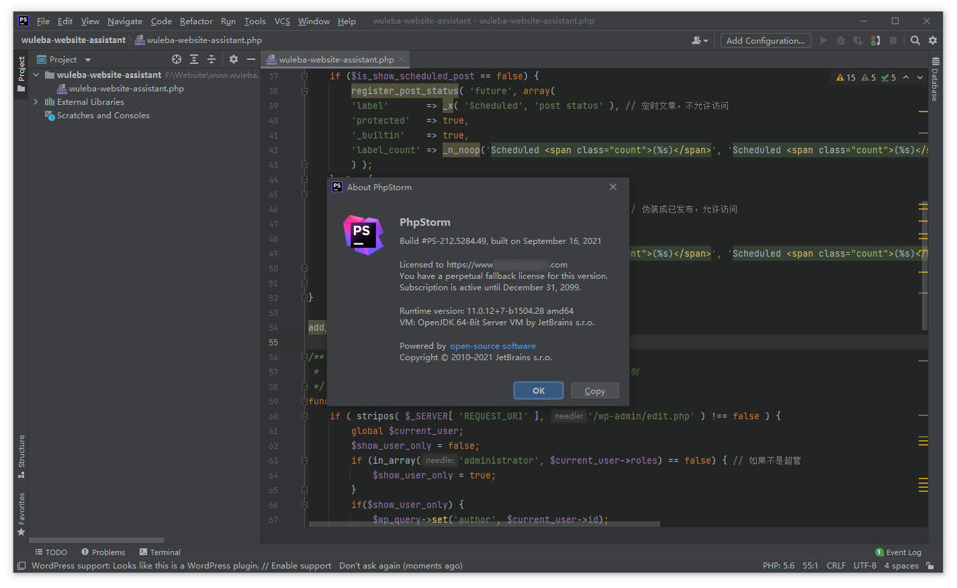Viewport: 957px width, 588px height.
Task: Toggle Structure tool window side tab
Action: [x=21, y=456]
